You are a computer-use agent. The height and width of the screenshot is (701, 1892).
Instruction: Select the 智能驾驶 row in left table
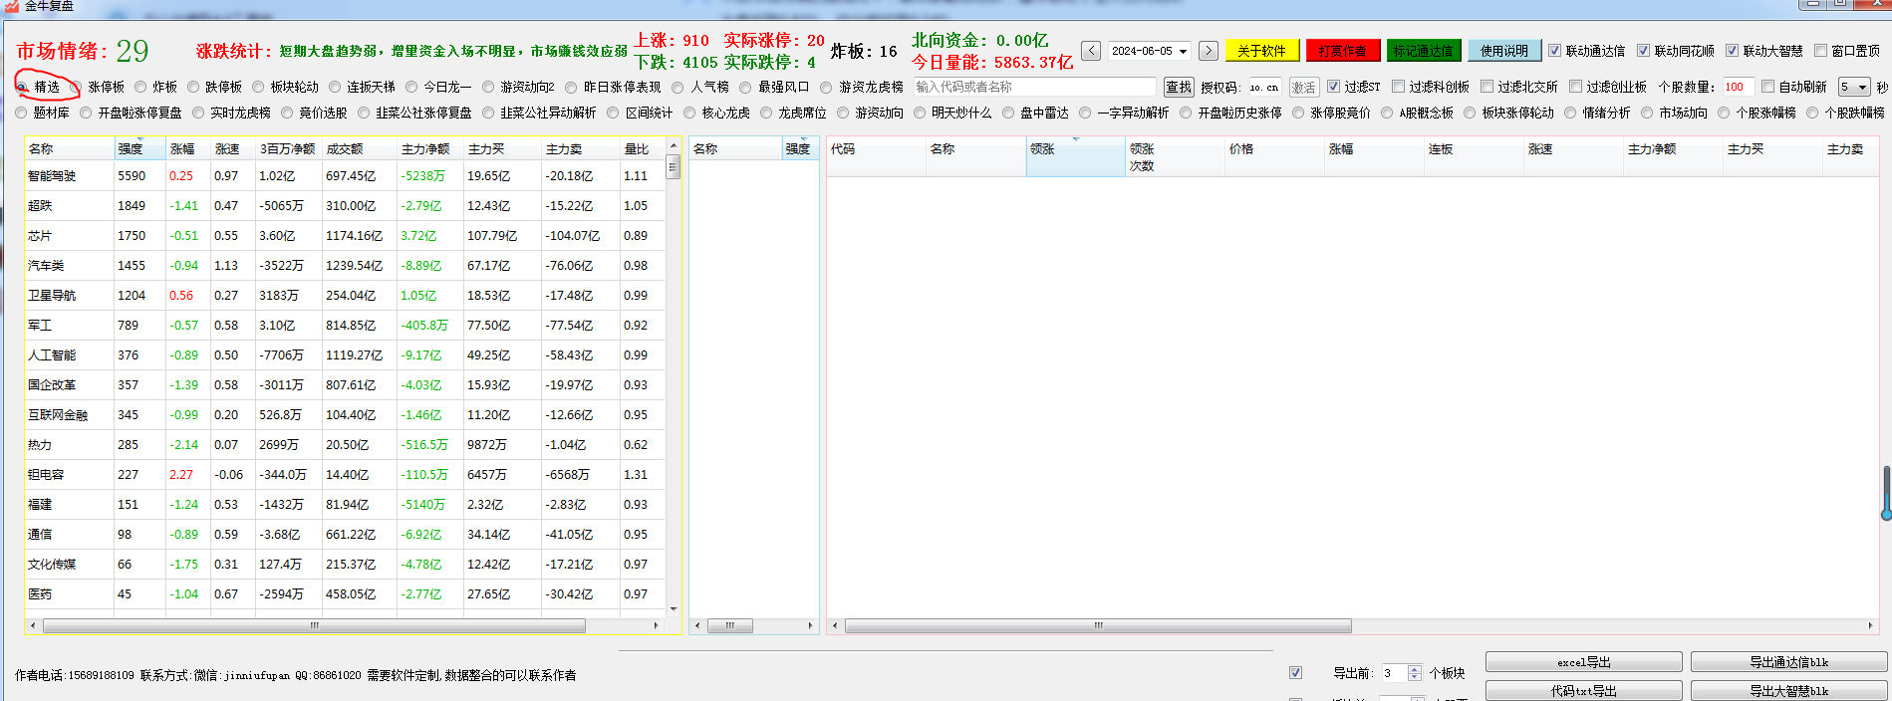pyautogui.click(x=345, y=176)
